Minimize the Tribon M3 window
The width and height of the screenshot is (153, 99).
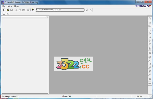pyautogui.click(x=138, y=2)
